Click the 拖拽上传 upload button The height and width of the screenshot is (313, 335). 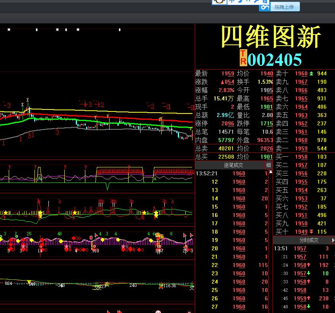click(x=285, y=7)
